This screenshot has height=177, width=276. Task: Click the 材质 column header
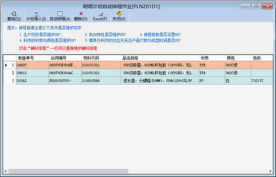(212, 58)
